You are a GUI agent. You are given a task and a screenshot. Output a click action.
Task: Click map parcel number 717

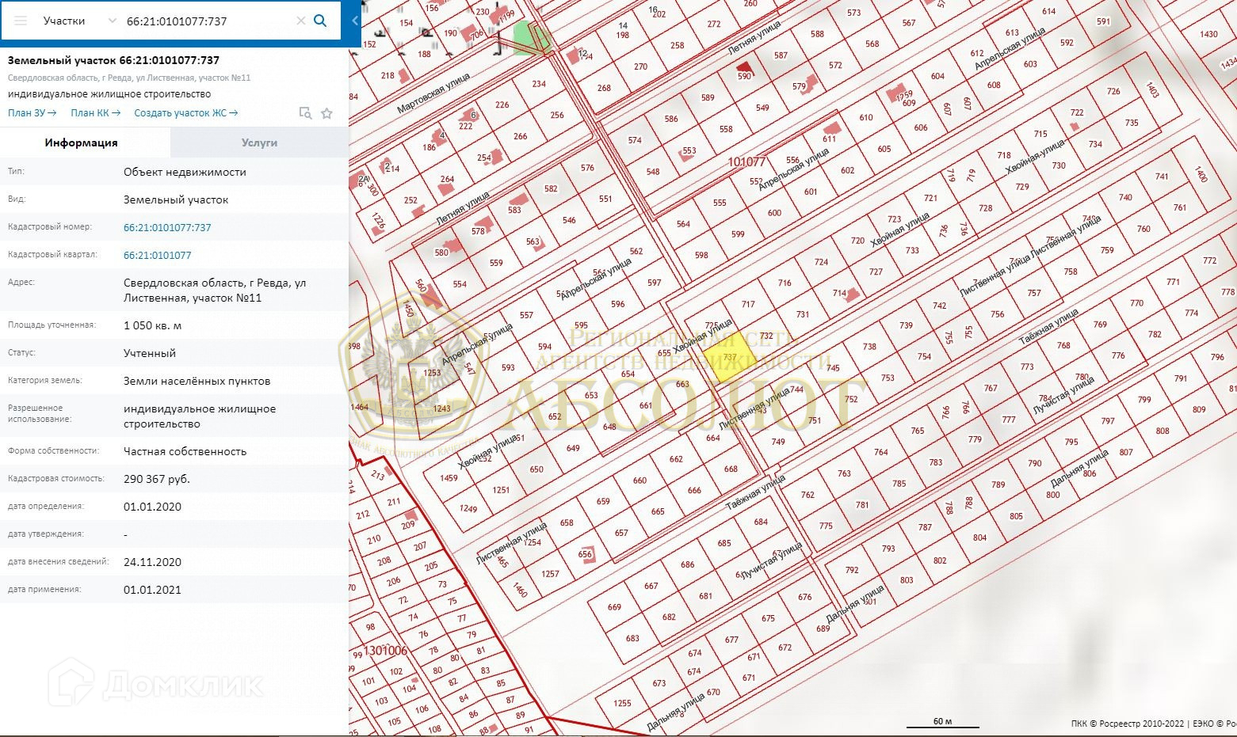click(x=748, y=304)
